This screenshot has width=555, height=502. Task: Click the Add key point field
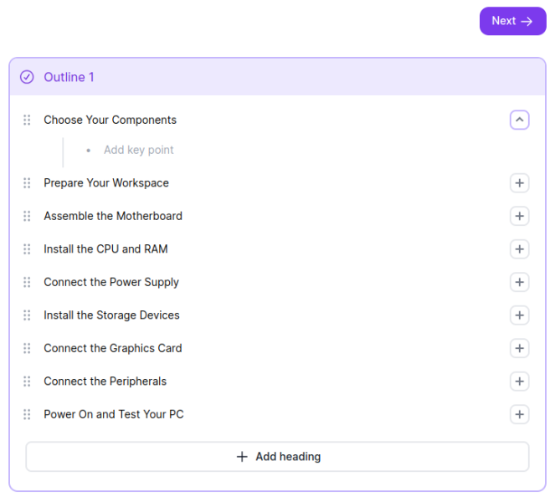(x=138, y=150)
